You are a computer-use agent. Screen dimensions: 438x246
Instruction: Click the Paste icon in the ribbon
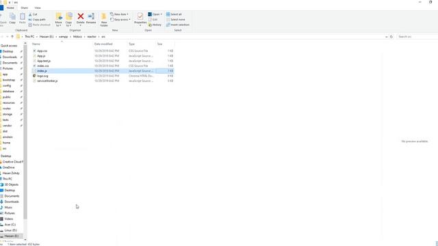pyautogui.click(x=23, y=17)
